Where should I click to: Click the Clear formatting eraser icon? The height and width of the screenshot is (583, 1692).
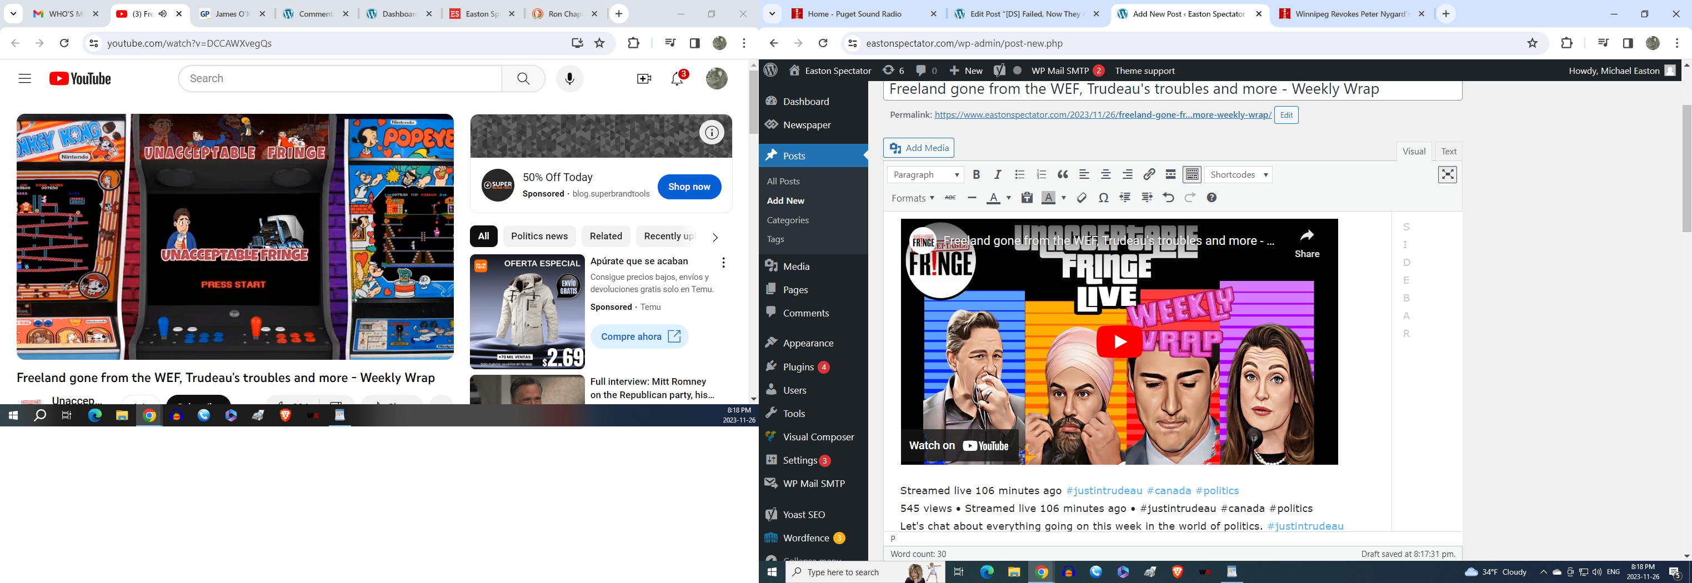tap(1082, 198)
